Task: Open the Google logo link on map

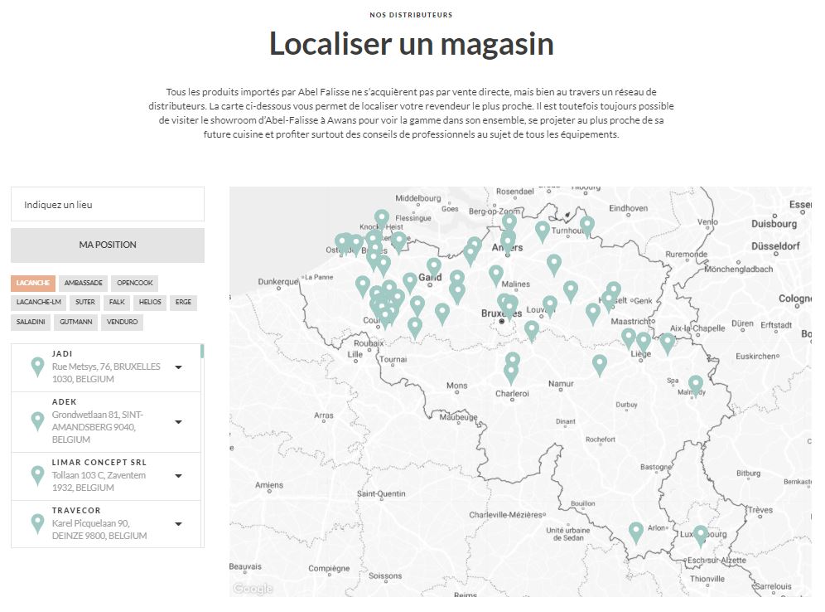Action: 253,588
